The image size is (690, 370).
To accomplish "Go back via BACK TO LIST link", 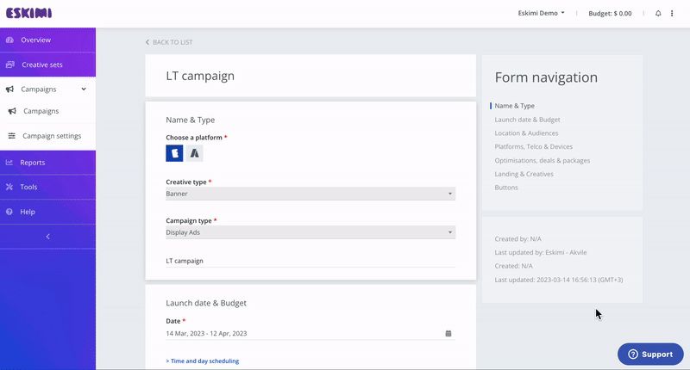I will pos(169,42).
